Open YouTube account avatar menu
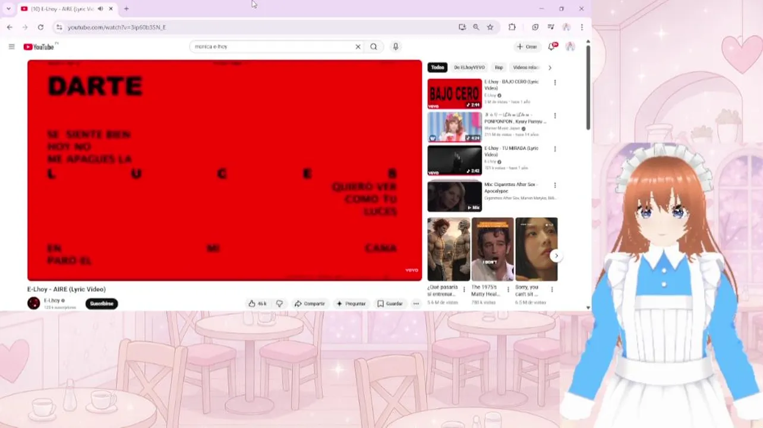 pyautogui.click(x=570, y=46)
